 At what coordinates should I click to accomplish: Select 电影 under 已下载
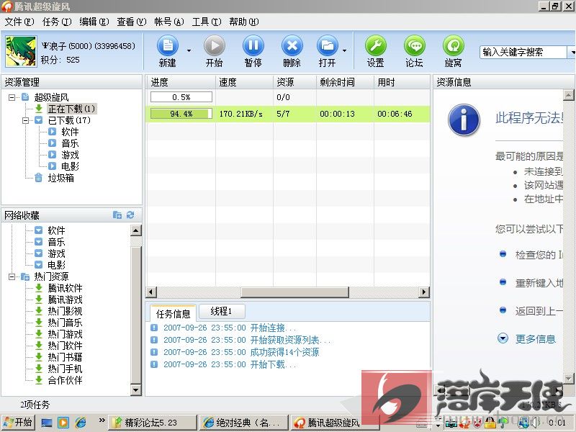[x=70, y=166]
